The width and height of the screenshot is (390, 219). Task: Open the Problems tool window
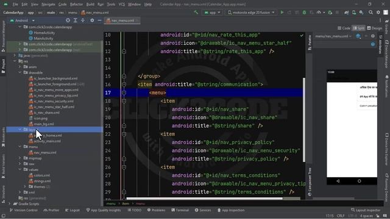[x=156, y=210]
